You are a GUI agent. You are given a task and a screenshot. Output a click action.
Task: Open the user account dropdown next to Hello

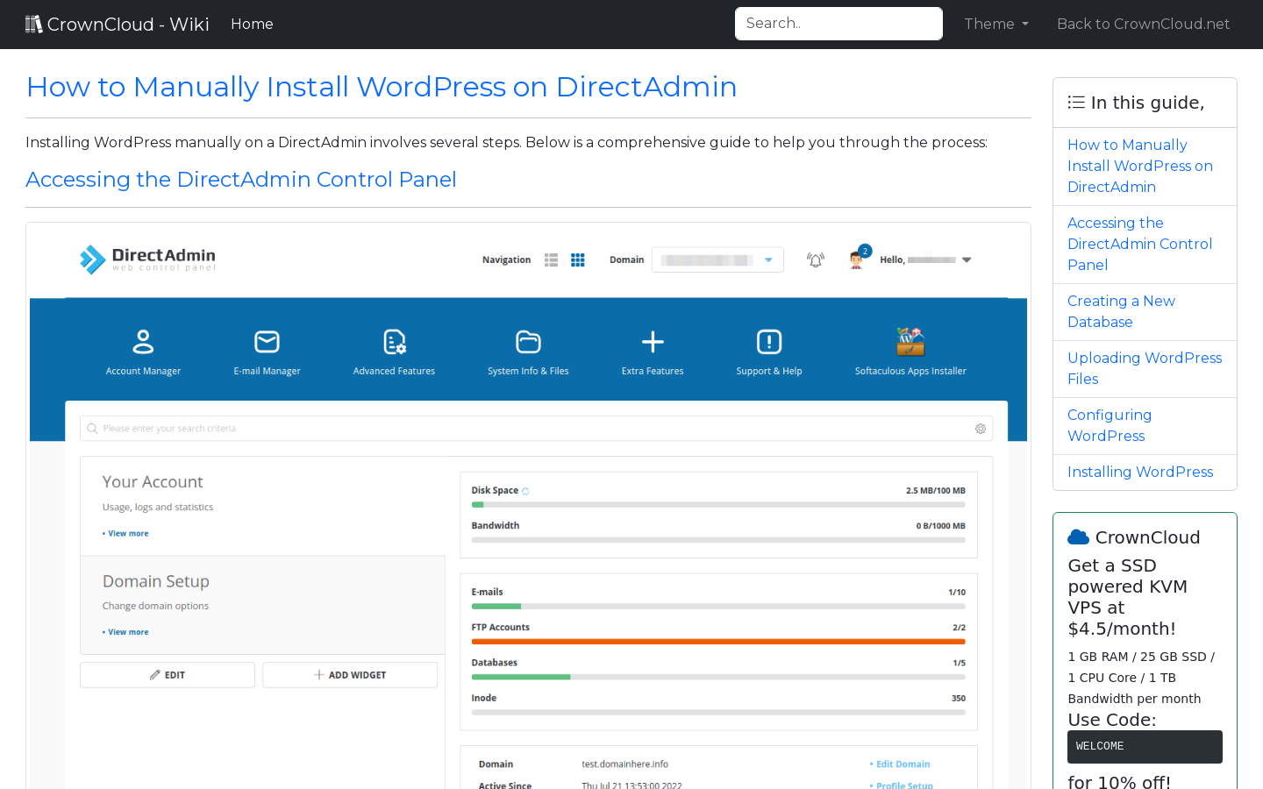pyautogui.click(x=967, y=259)
